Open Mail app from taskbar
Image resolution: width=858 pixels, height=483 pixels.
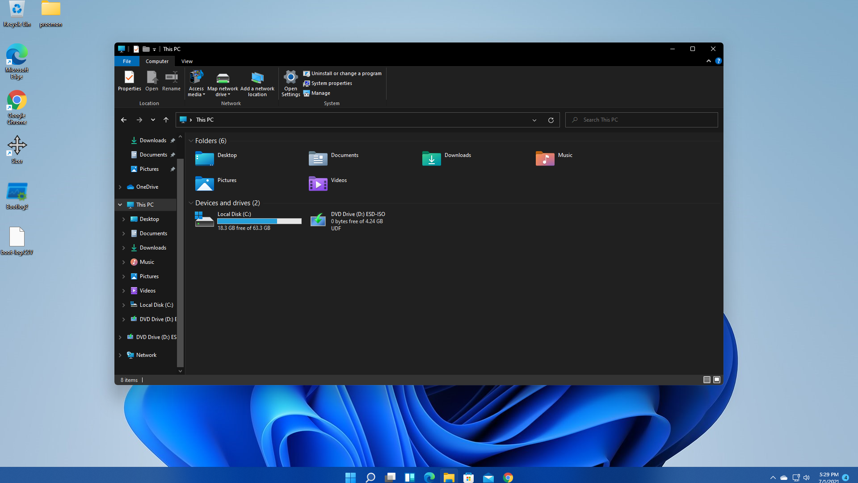coord(488,477)
